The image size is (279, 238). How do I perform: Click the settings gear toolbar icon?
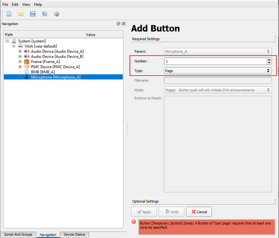click(57, 14)
